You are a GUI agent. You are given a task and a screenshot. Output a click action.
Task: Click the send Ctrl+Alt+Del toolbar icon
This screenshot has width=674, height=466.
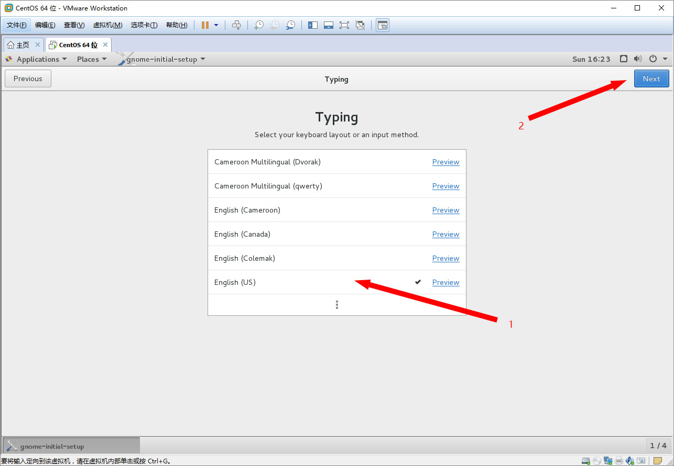click(236, 25)
